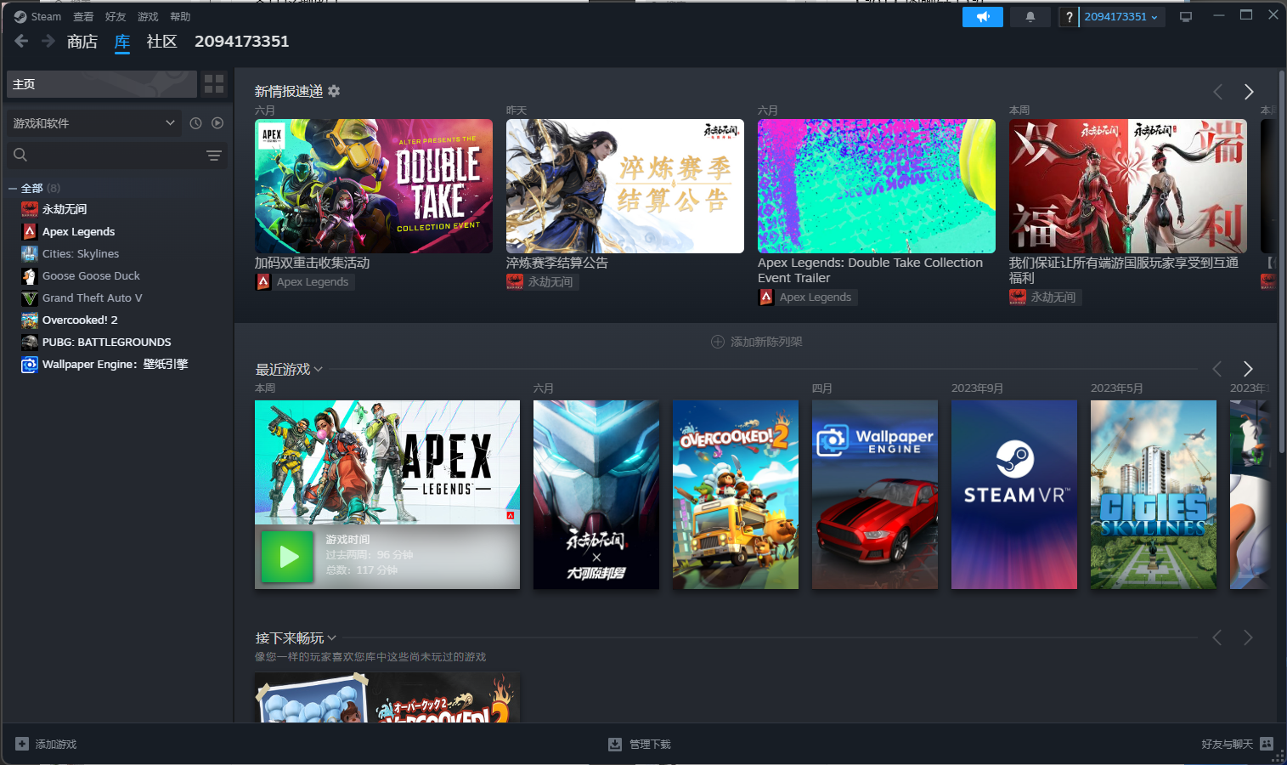Open advanced filter options icon
1287x765 pixels.
pyautogui.click(x=214, y=155)
